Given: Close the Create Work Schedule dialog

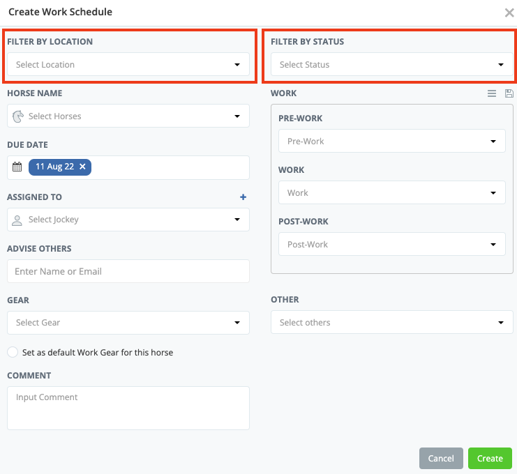Looking at the screenshot, I should coord(509,13).
